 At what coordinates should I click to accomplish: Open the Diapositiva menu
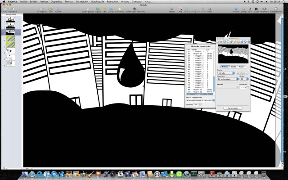[56, 1]
